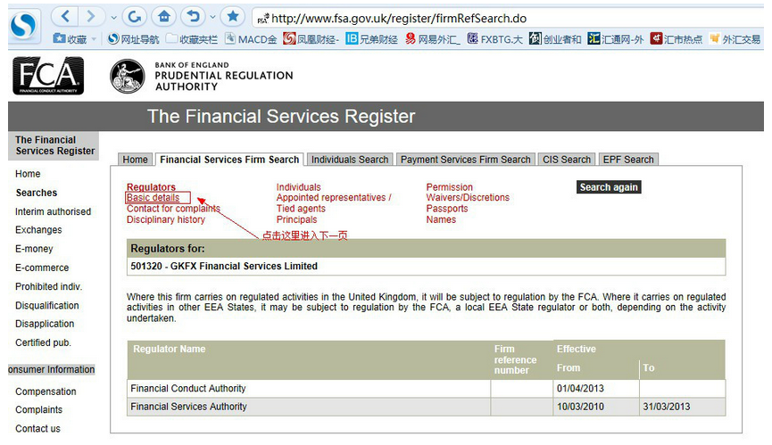Click the star favorite icon
The width and height of the screenshot is (772, 445).
point(233,16)
